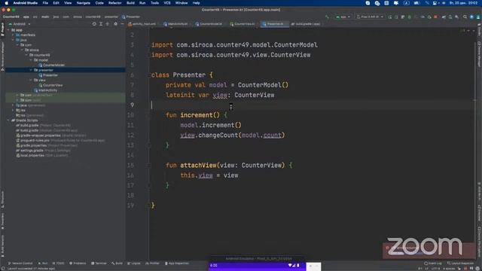Open the Event Log in status bar
This screenshot has height=271, width=482.
click(433, 263)
